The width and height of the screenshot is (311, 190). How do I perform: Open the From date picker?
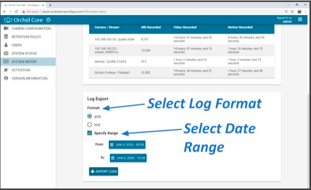point(127,145)
